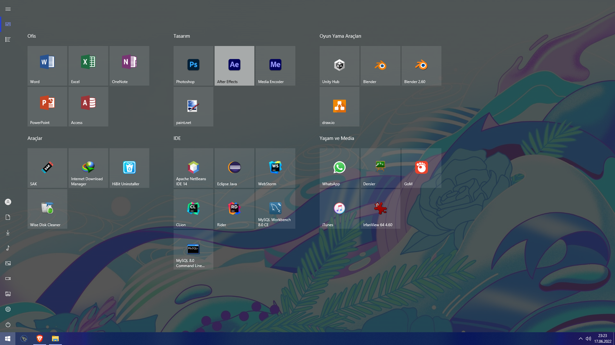Open Unity Hub tile
Screen dimensions: 615x345
pos(339,65)
